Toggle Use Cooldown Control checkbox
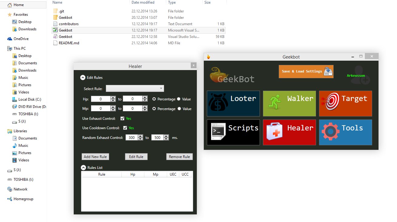397x222 pixels. [x=125, y=128]
